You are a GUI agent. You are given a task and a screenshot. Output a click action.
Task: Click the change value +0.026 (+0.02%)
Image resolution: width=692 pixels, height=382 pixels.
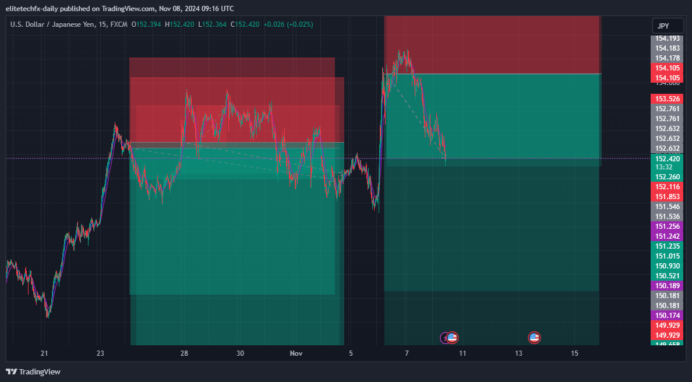288,24
